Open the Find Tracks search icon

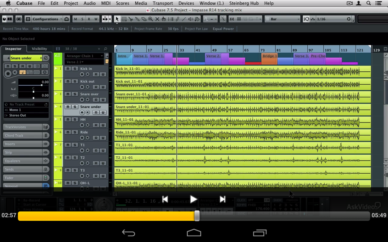(105, 49)
